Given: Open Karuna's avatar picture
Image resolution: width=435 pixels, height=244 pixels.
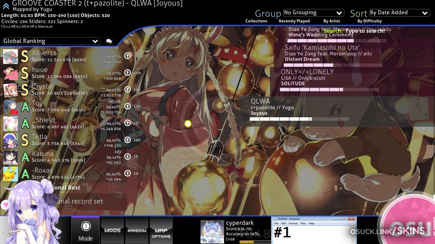Looking at the screenshot, I should click(x=11, y=157).
